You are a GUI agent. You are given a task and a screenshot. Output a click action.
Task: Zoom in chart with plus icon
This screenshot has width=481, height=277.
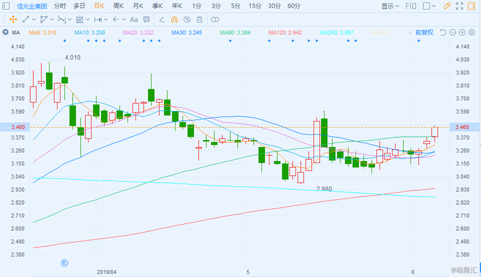[x=462, y=32]
